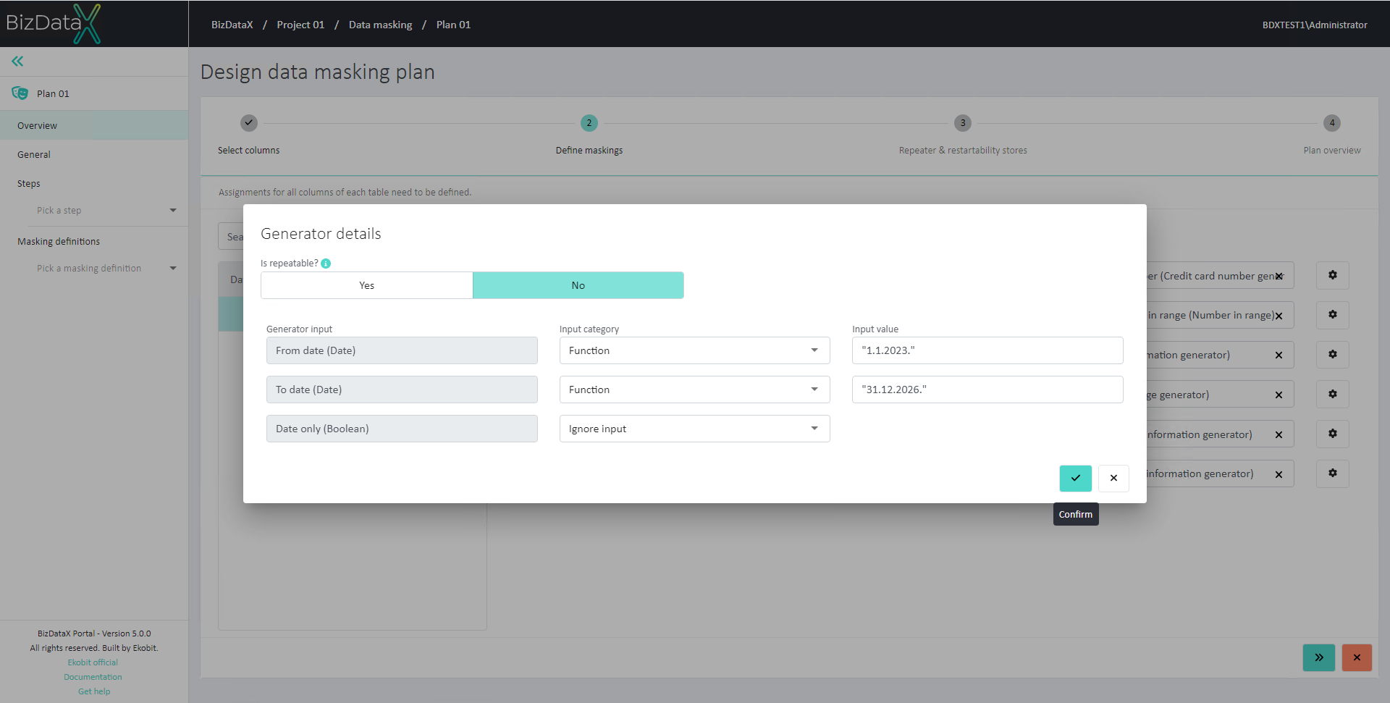Click the red cancel plan button
Screen dimensions: 1390x703
click(x=1357, y=657)
